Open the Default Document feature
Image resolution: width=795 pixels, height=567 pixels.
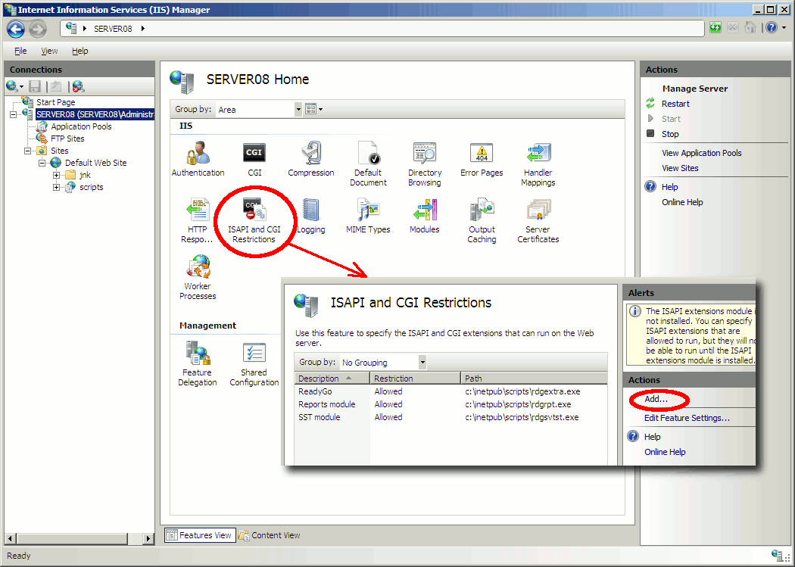(x=368, y=164)
